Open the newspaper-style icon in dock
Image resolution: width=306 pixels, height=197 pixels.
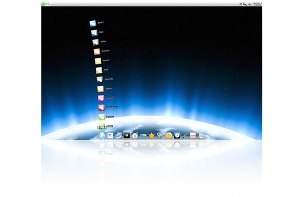110,135
